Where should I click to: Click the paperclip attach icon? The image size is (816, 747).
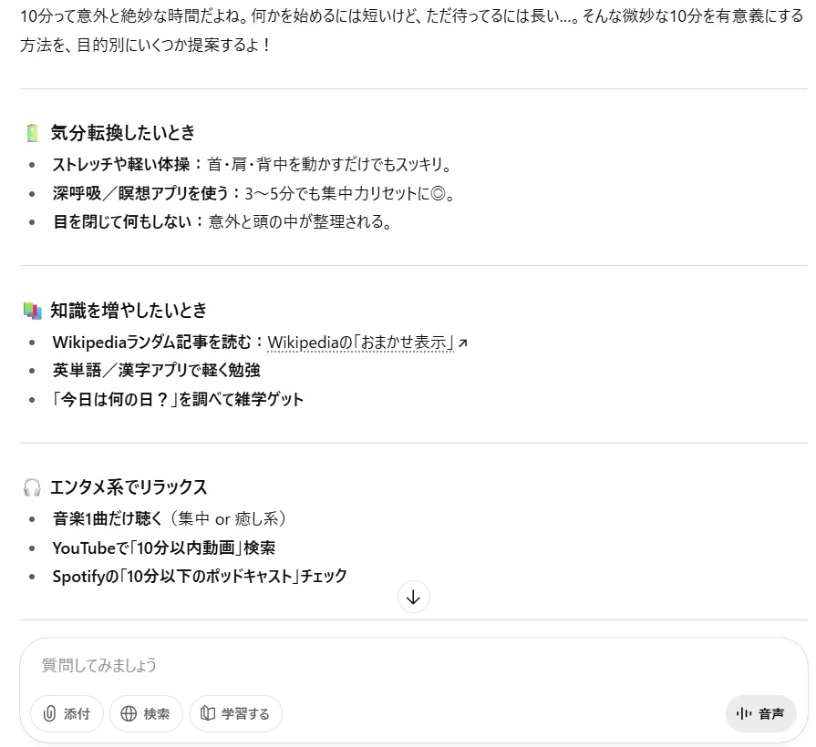coord(49,713)
